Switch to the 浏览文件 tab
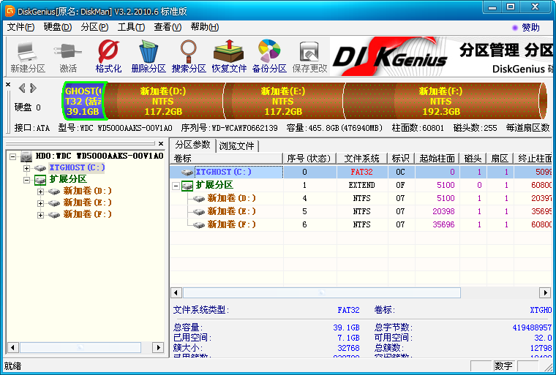This screenshot has height=375, width=556. (237, 145)
